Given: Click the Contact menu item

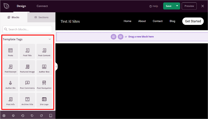Looking at the screenshot, I should pos(158,21).
